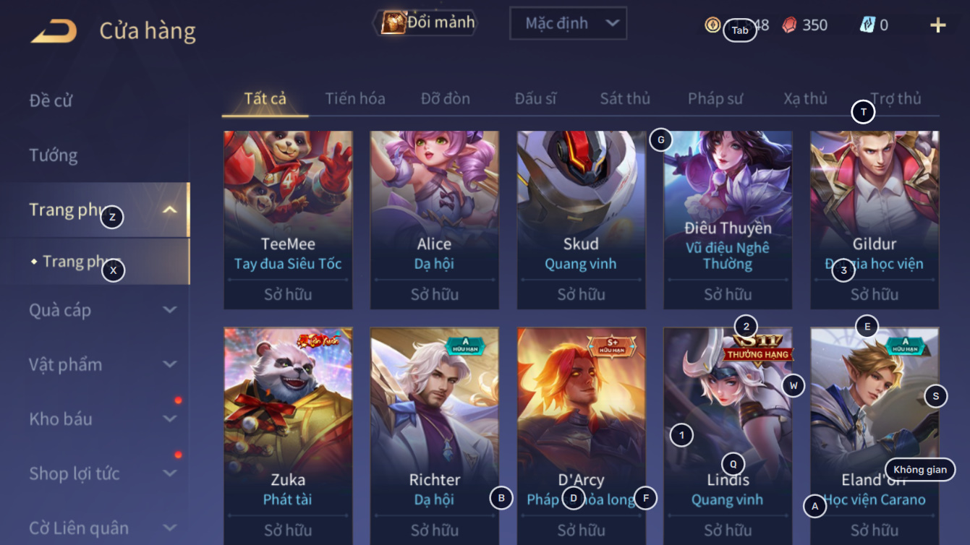Click the S+ hữu hạn badge on D'Arcy
970x545 pixels.
(x=611, y=345)
